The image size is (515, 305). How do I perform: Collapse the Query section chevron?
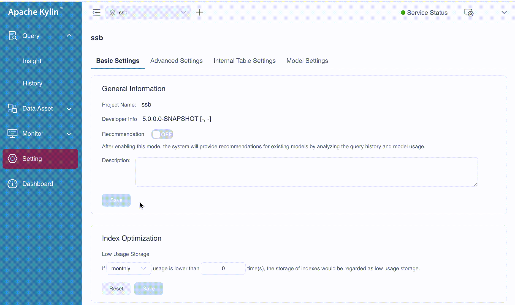coord(69,36)
